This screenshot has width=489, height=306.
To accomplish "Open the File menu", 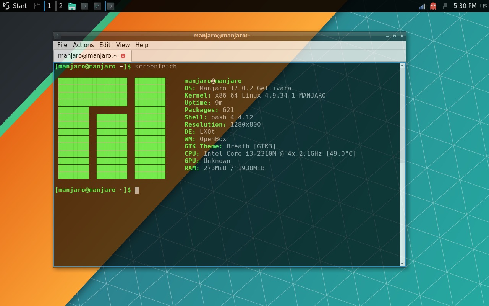I will [62, 45].
